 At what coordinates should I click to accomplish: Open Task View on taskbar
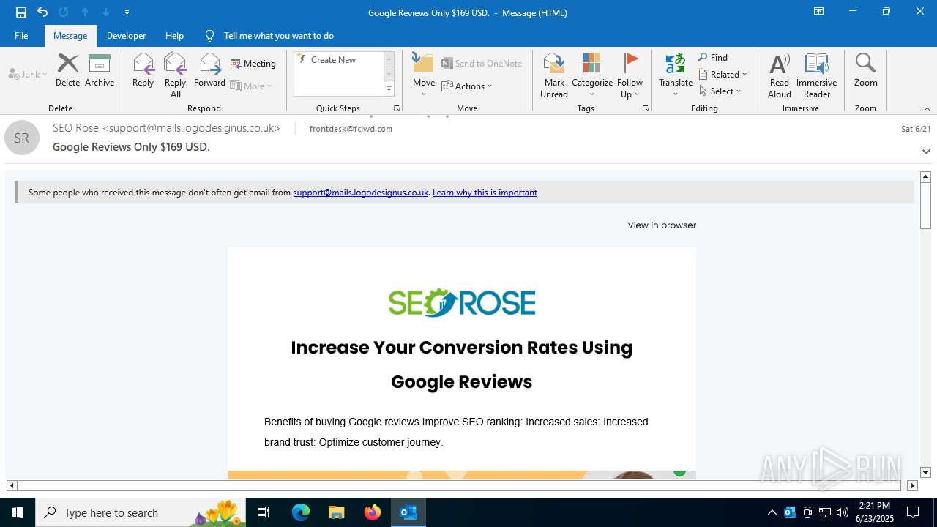[264, 512]
